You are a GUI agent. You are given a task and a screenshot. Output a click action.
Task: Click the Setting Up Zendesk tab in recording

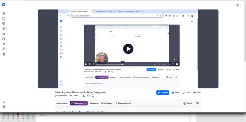[x=80, y=11]
